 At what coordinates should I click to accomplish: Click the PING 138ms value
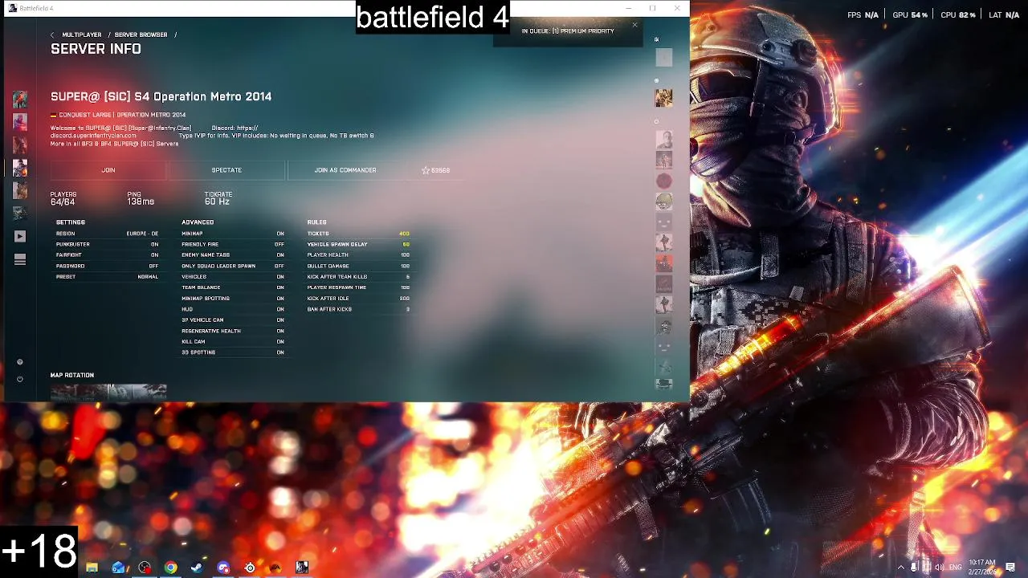tap(141, 201)
